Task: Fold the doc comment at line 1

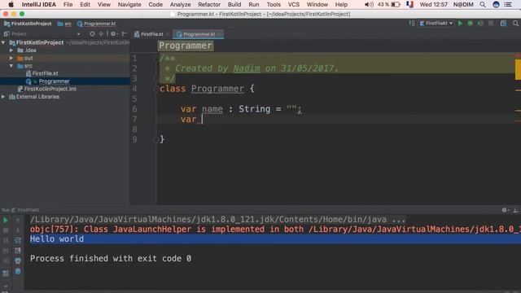Action: coord(156,59)
